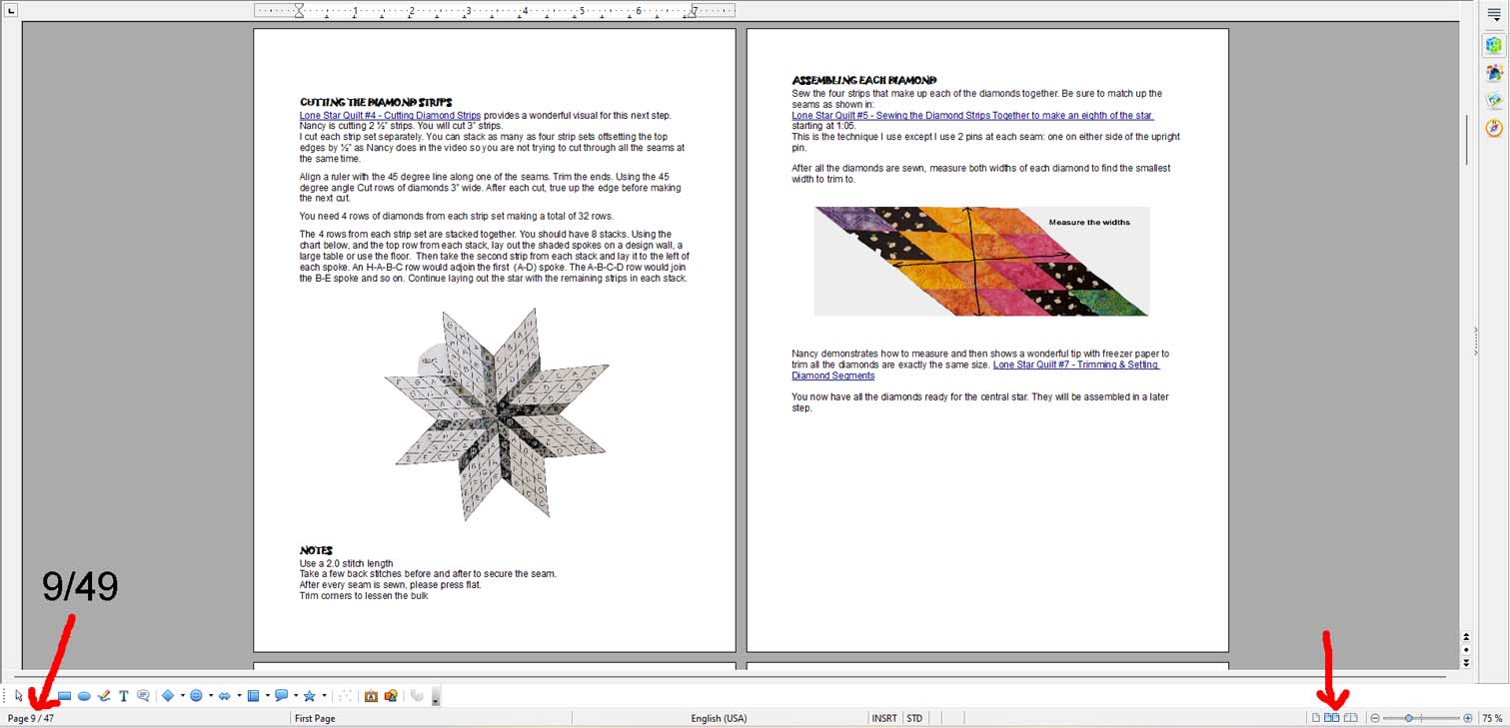Open the sidebar Navigator compass deck

(x=1493, y=128)
